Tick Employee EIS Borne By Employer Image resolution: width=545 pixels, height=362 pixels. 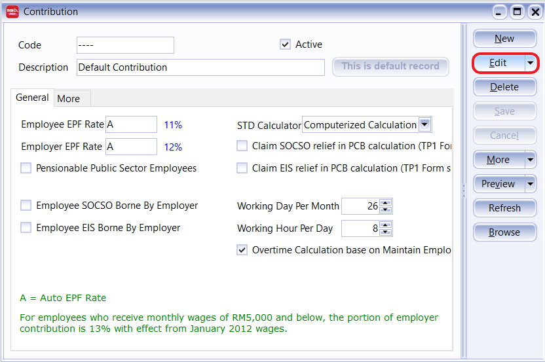click(x=26, y=228)
